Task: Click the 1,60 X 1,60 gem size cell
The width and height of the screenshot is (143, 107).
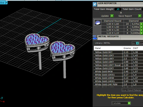Action: pyautogui.click(x=113, y=24)
